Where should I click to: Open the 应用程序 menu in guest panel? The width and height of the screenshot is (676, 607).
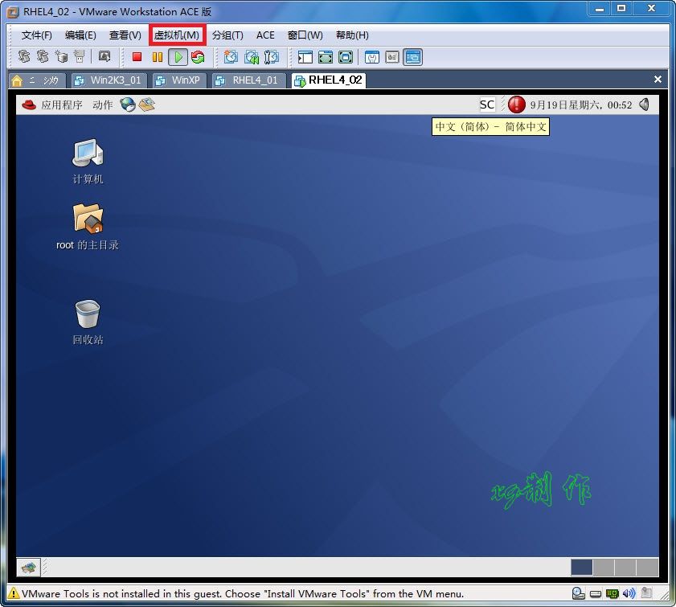click(62, 105)
